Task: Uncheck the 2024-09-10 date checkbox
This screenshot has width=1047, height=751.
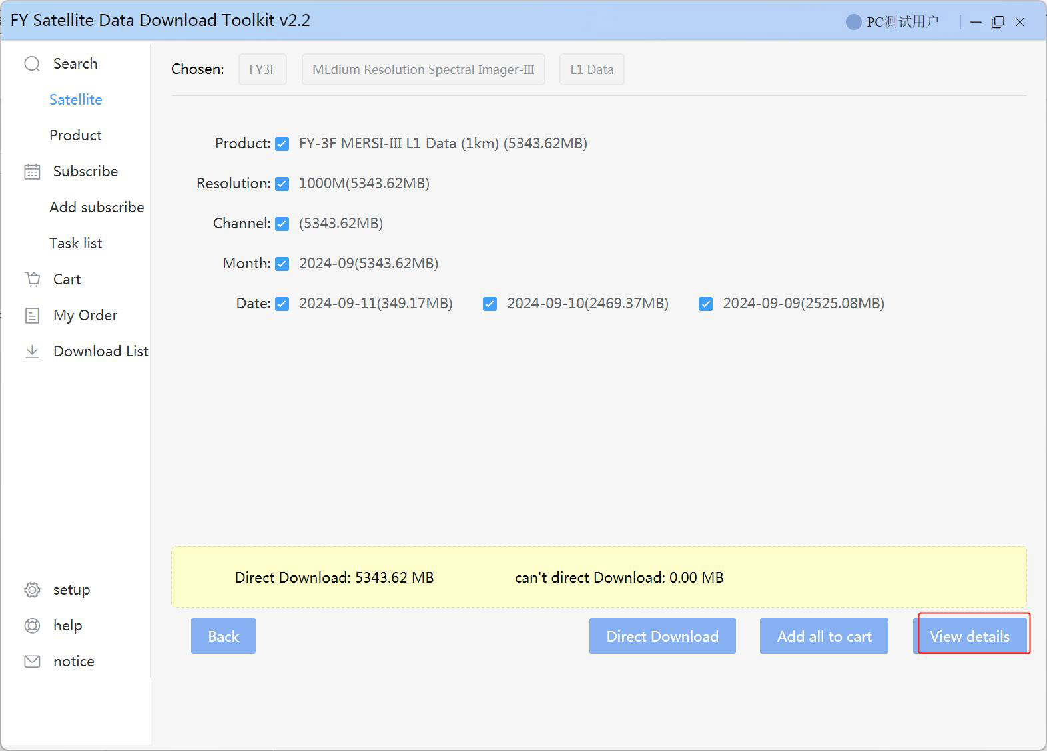Action: click(x=490, y=304)
